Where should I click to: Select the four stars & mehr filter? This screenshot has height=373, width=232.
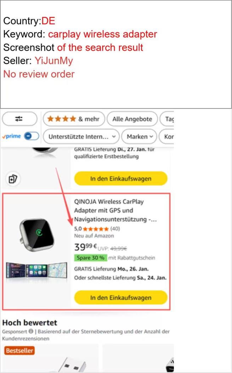[74, 119]
